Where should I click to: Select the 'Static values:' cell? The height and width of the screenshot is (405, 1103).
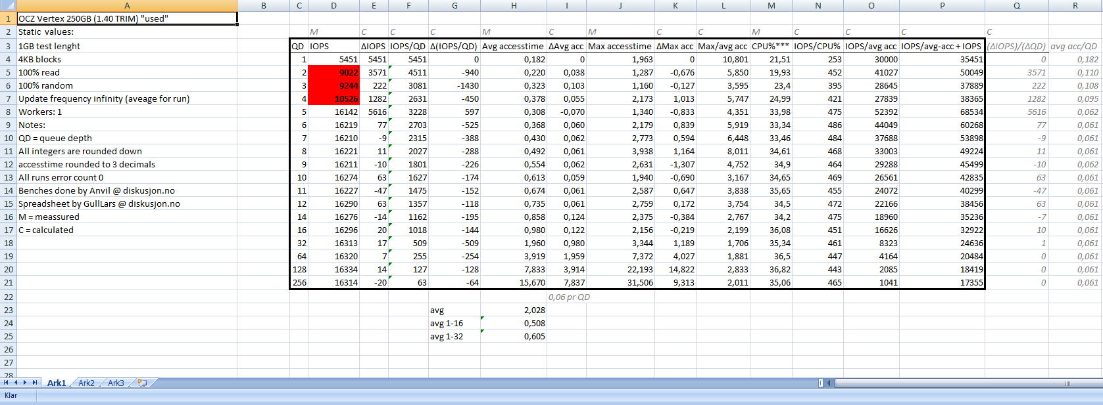tap(127, 32)
